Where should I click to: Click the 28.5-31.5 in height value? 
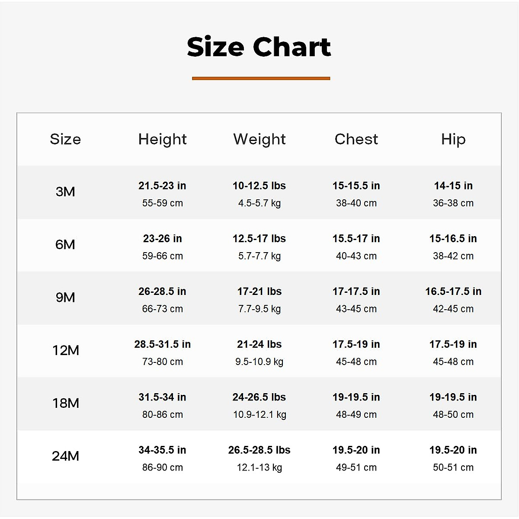tap(162, 344)
